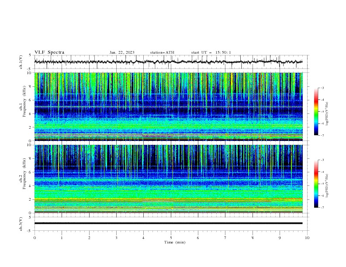This screenshot has width=346, height=267.
Task: Click time axis tick label "6"
Action: tap(198, 238)
